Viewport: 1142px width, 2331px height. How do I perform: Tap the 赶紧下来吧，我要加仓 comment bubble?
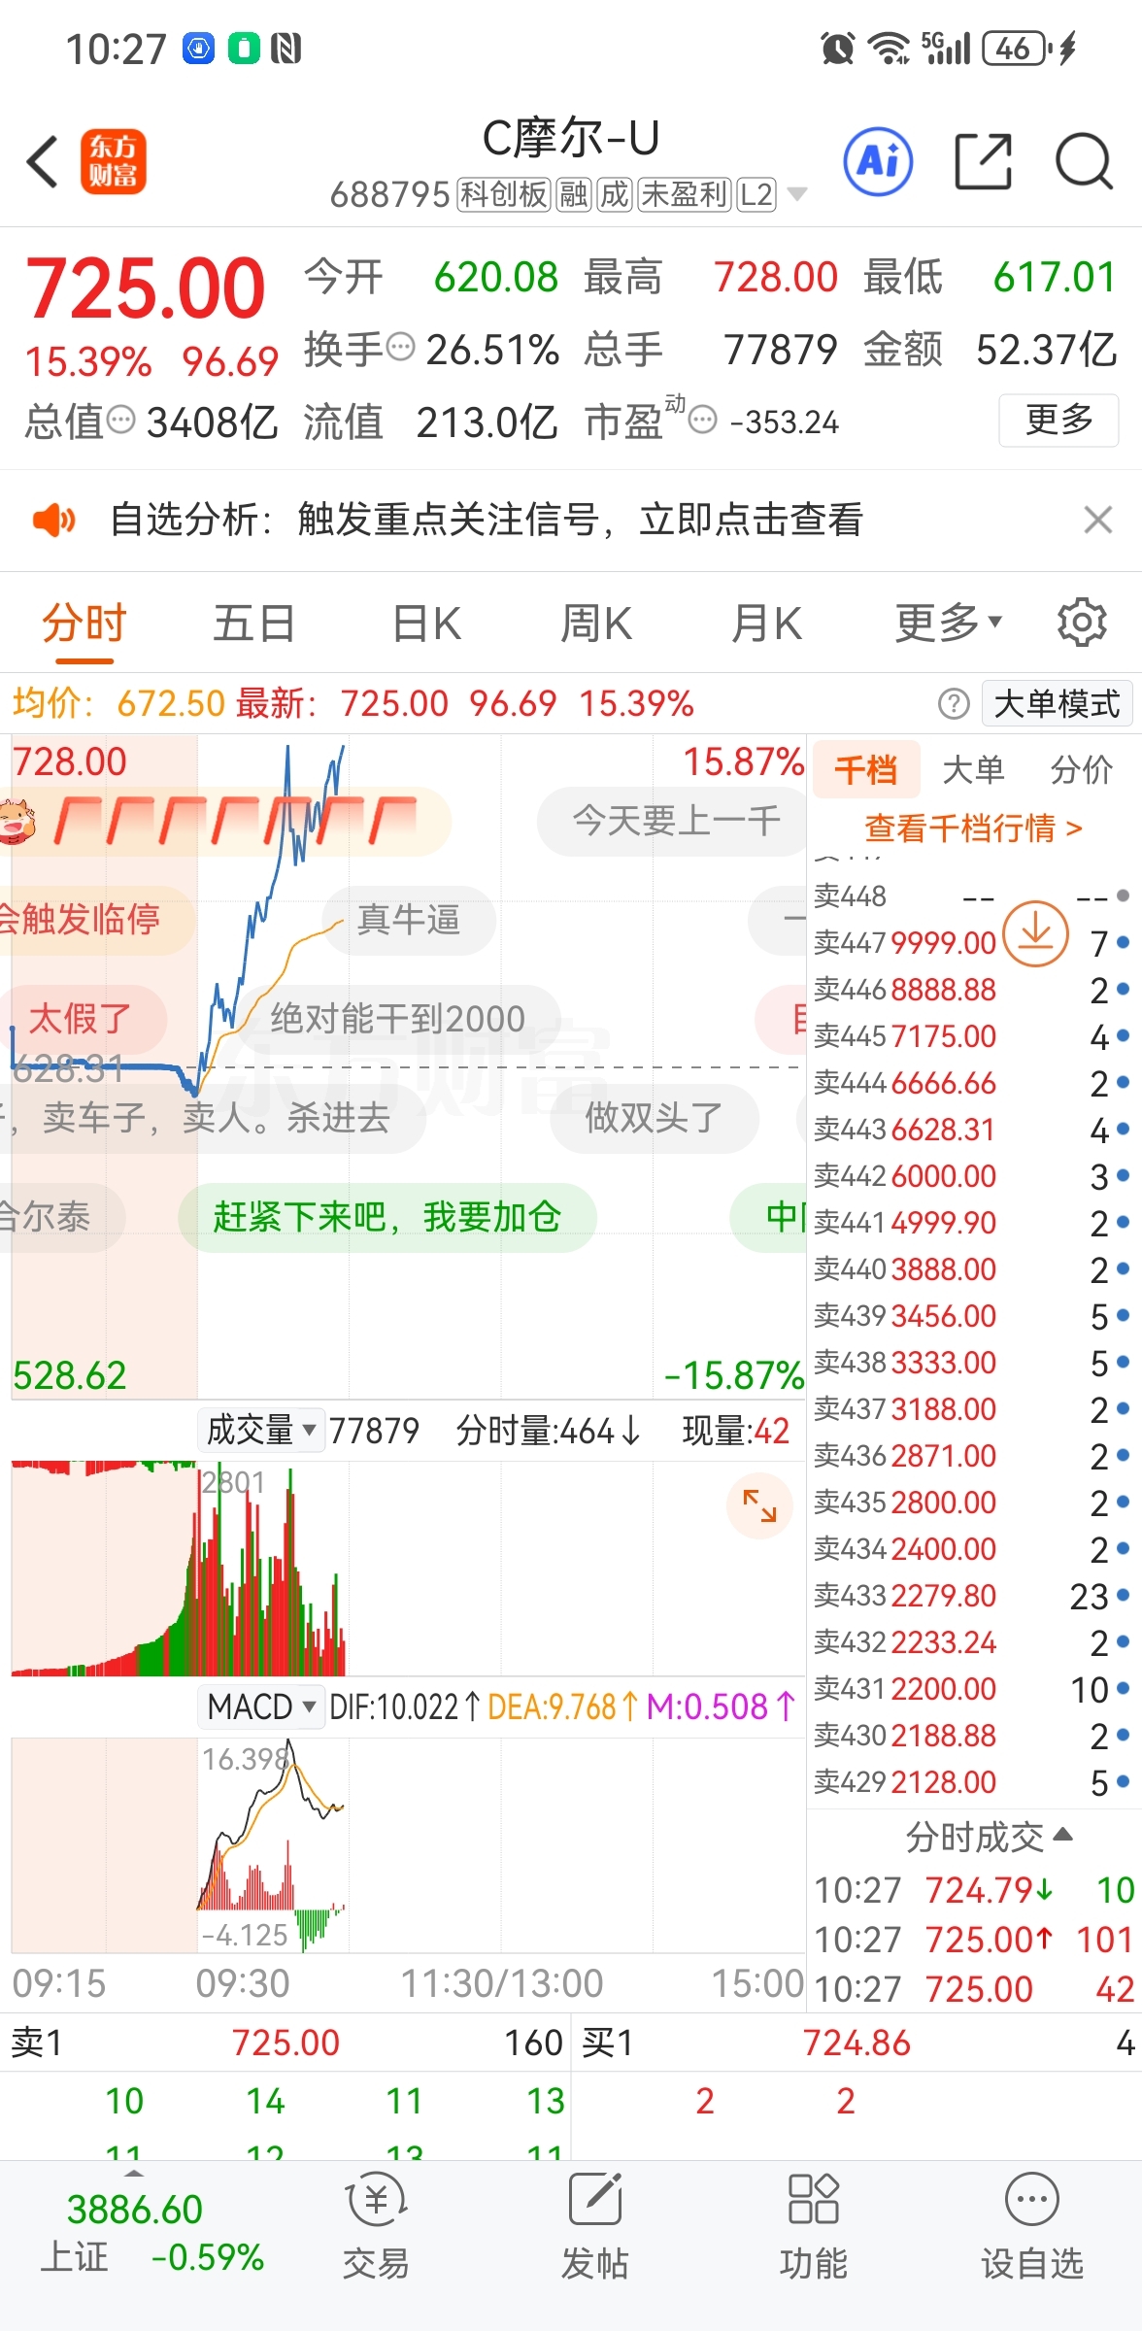[x=387, y=1217]
